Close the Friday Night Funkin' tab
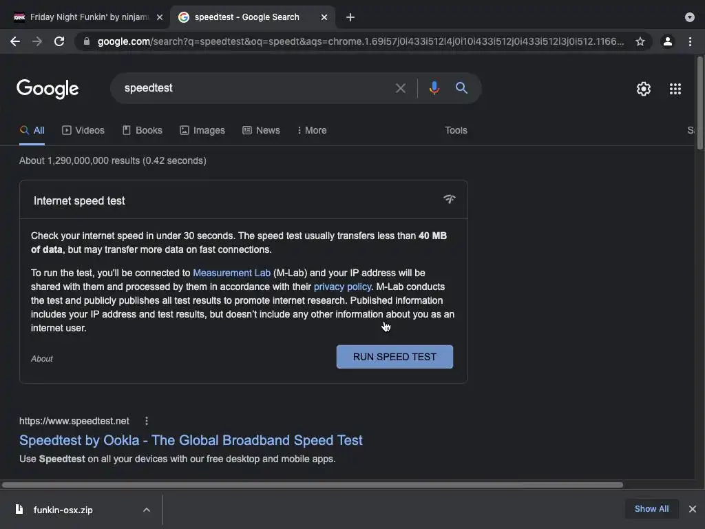The image size is (705, 529). click(160, 17)
